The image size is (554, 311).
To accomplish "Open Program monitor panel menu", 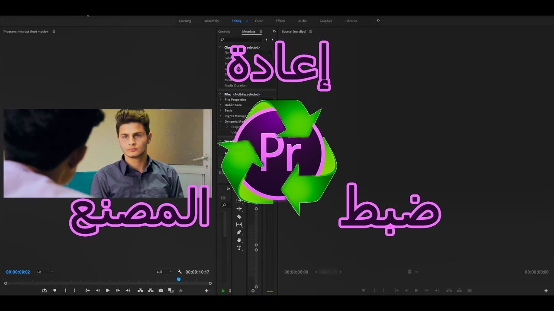I will 54,32.
